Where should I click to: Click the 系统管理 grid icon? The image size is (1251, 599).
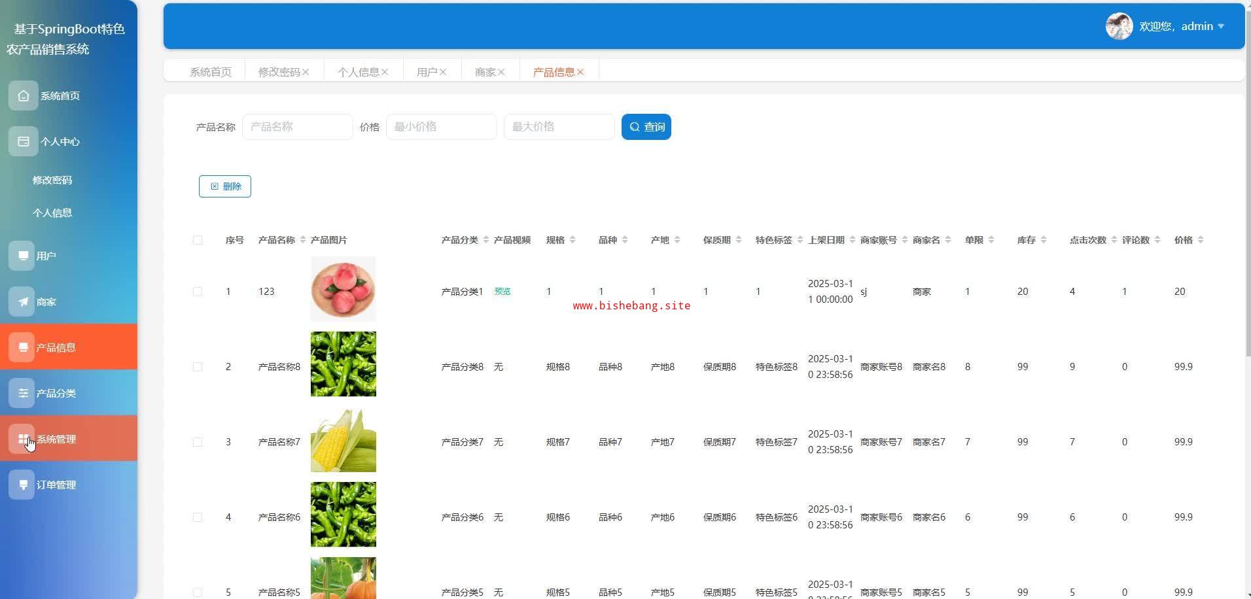pos(22,439)
